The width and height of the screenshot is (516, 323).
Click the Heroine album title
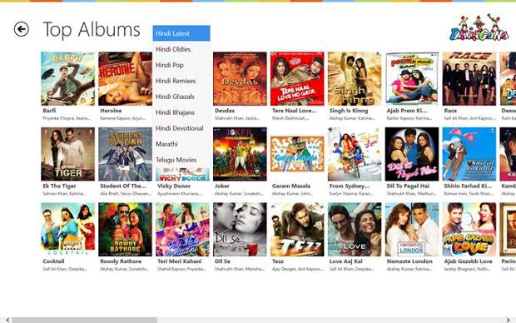[111, 111]
